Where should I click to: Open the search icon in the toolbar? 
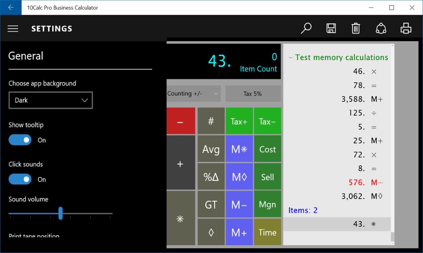tap(306, 28)
